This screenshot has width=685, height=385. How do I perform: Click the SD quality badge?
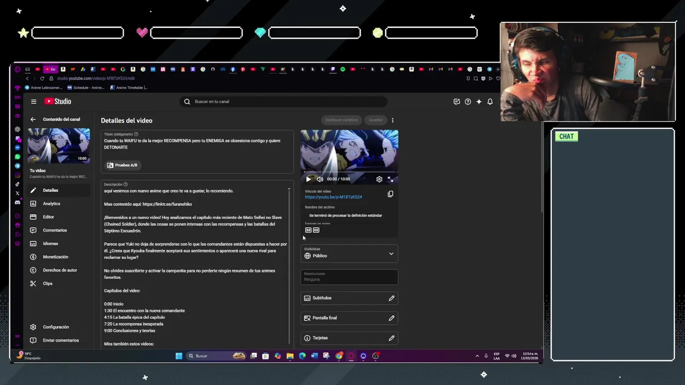tap(308, 230)
